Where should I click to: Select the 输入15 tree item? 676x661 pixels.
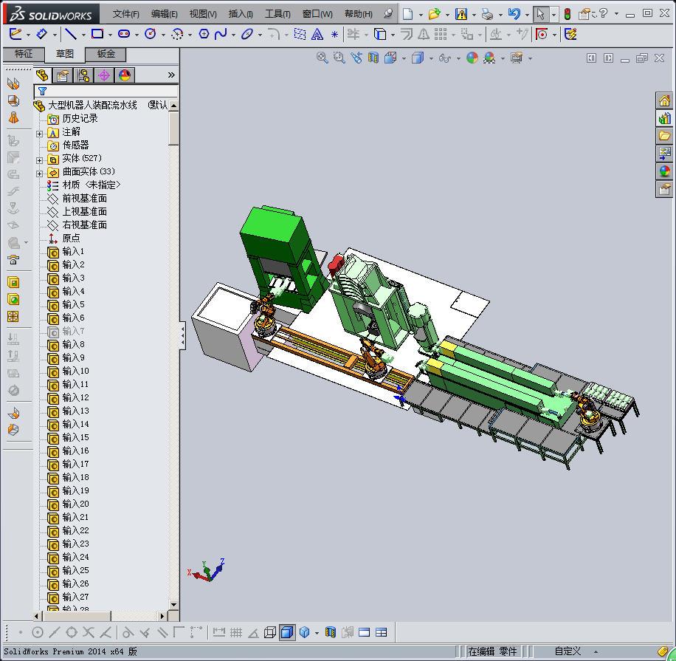[x=75, y=437]
